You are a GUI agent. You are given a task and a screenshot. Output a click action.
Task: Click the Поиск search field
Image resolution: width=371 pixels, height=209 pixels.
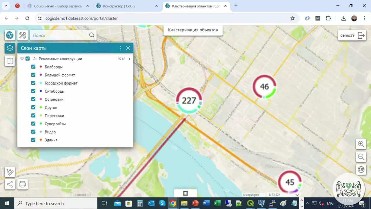(59, 35)
